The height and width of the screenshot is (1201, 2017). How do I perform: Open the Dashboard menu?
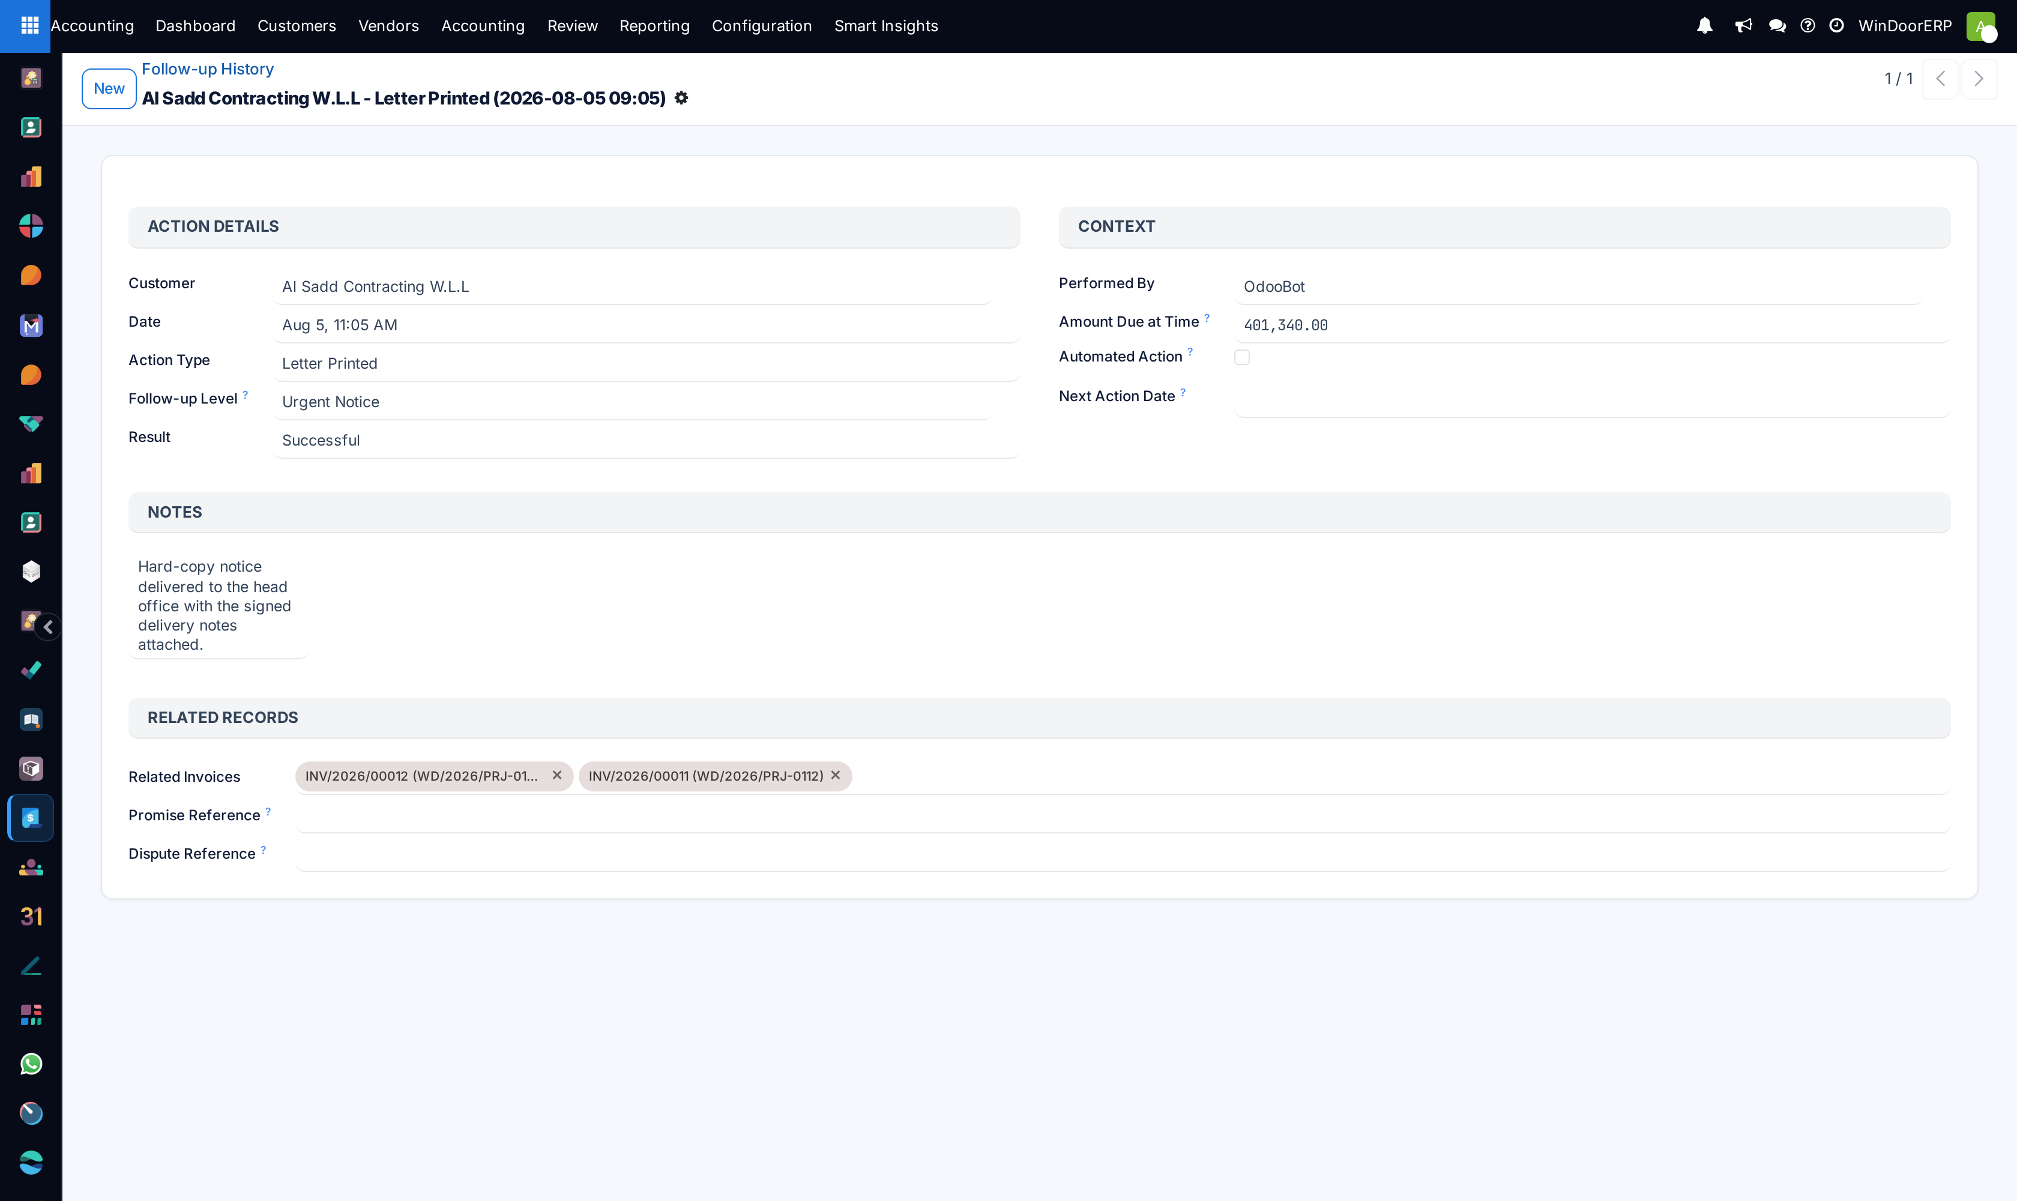coord(195,26)
